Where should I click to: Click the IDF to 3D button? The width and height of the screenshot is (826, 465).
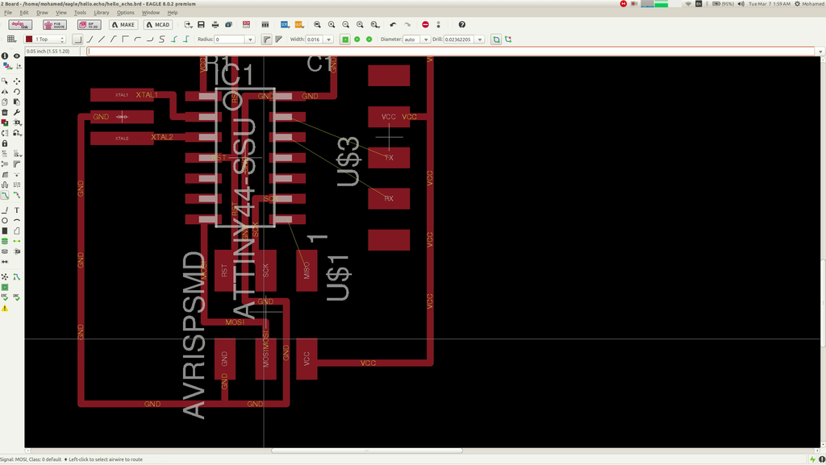(89, 25)
